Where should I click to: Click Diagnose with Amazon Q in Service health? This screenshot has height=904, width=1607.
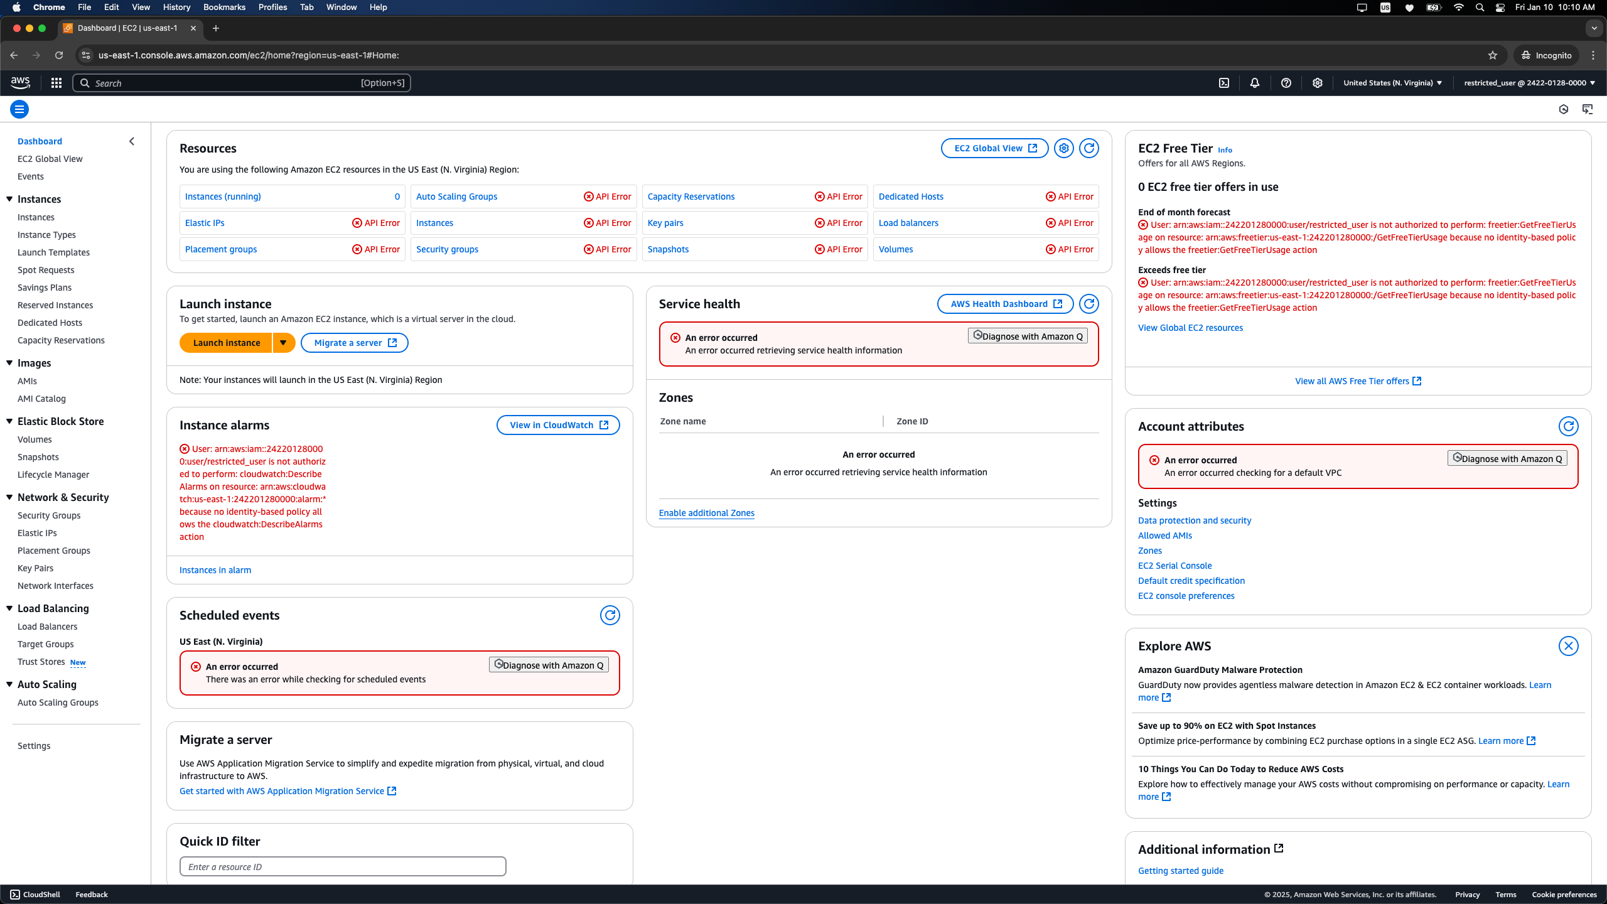[1028, 336]
